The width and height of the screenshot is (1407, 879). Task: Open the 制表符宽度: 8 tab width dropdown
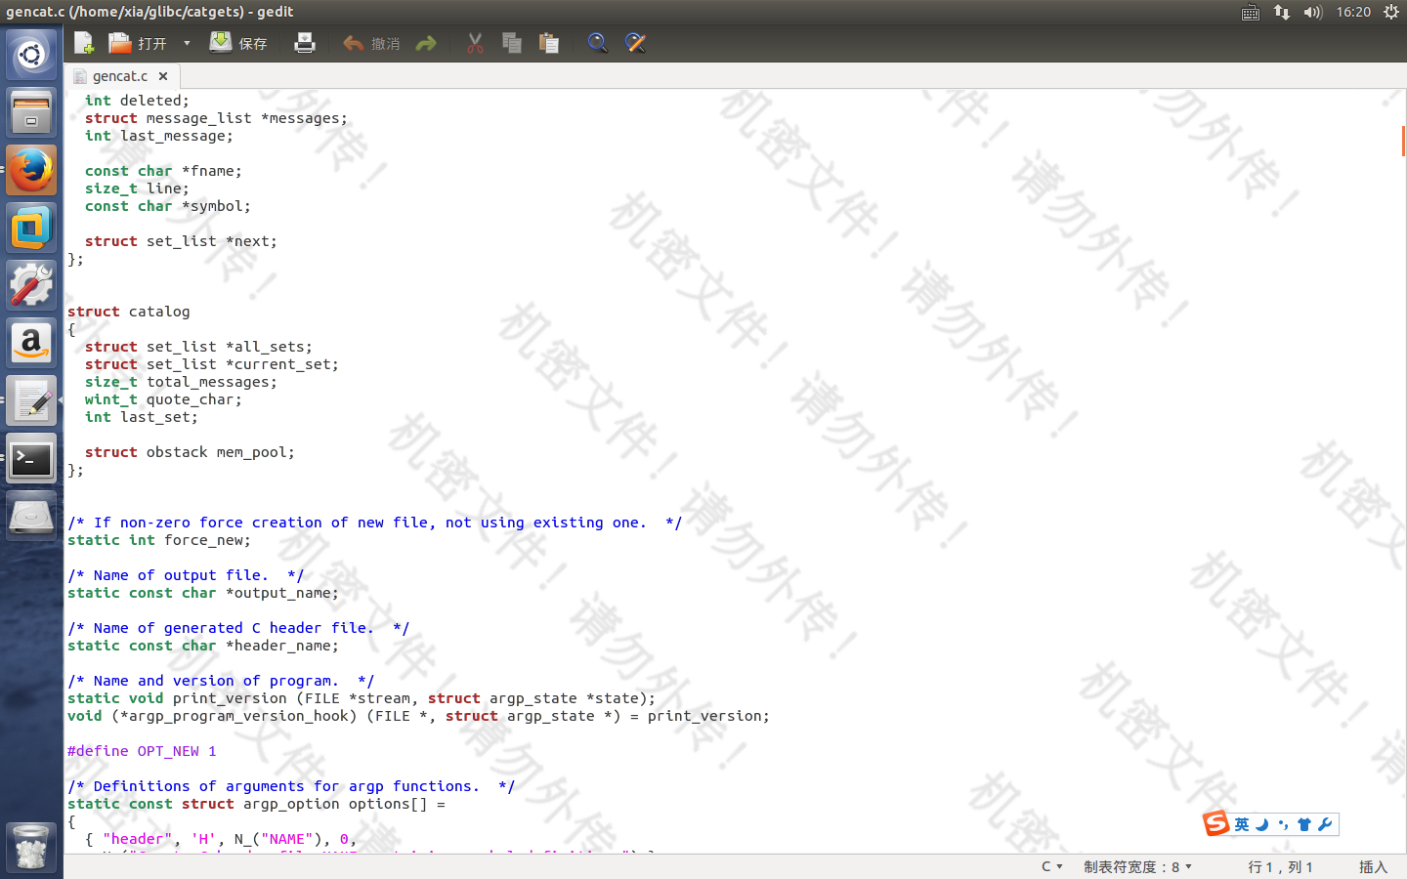pyautogui.click(x=1137, y=866)
